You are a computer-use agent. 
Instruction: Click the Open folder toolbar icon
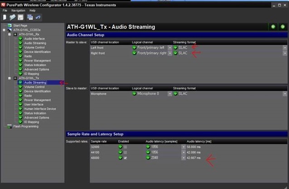[x=13, y=17]
